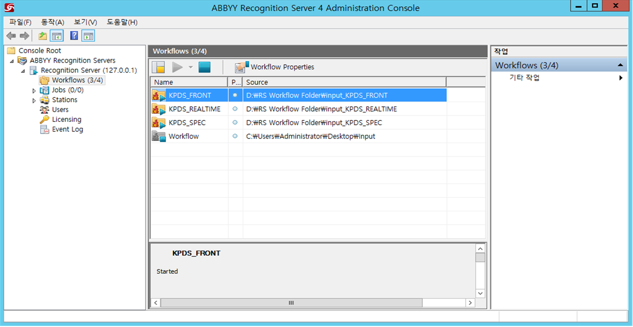The image size is (633, 327).
Task: Open the 보기(V) menu
Action: tap(85, 22)
